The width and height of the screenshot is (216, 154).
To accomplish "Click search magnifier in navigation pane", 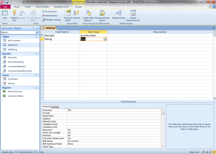I will (37, 32).
